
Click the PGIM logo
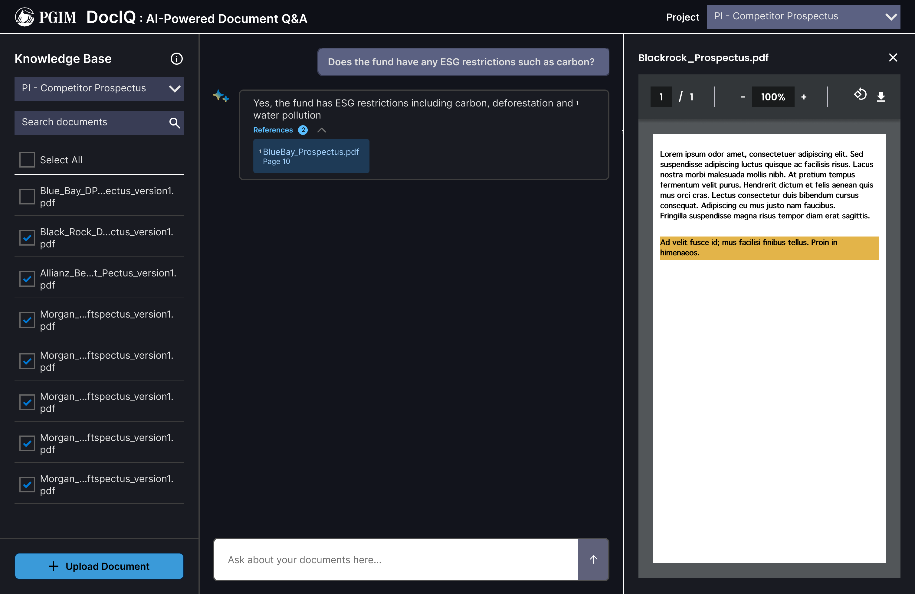point(46,17)
